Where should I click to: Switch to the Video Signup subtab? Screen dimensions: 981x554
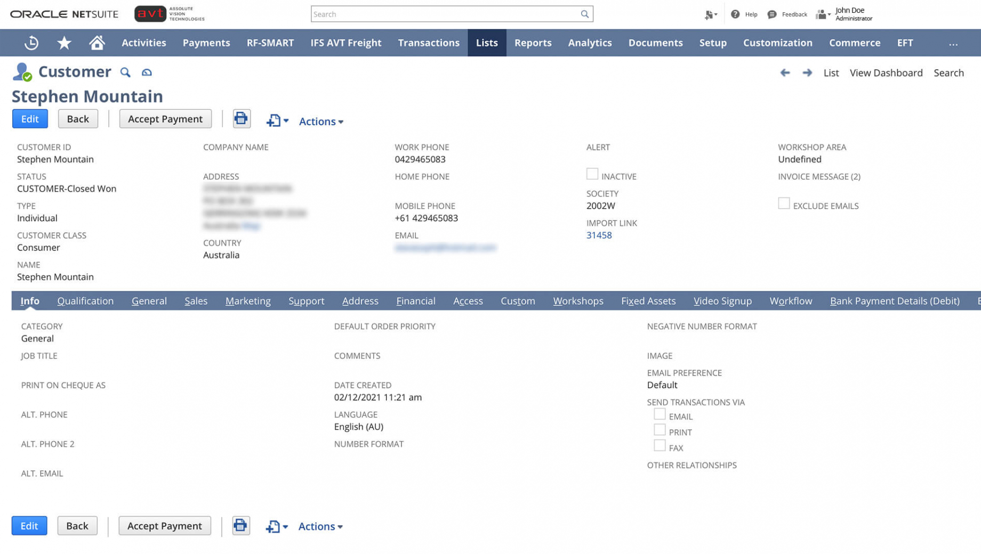pyautogui.click(x=722, y=301)
